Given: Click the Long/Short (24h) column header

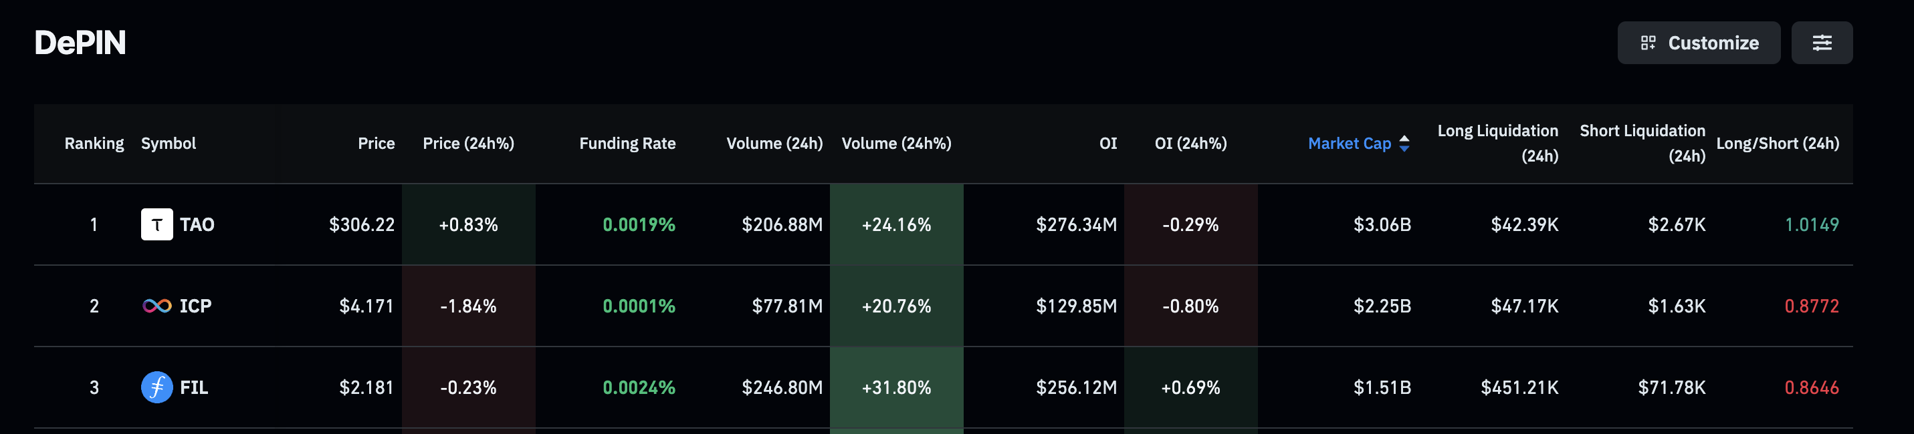Looking at the screenshot, I should coord(1778,143).
